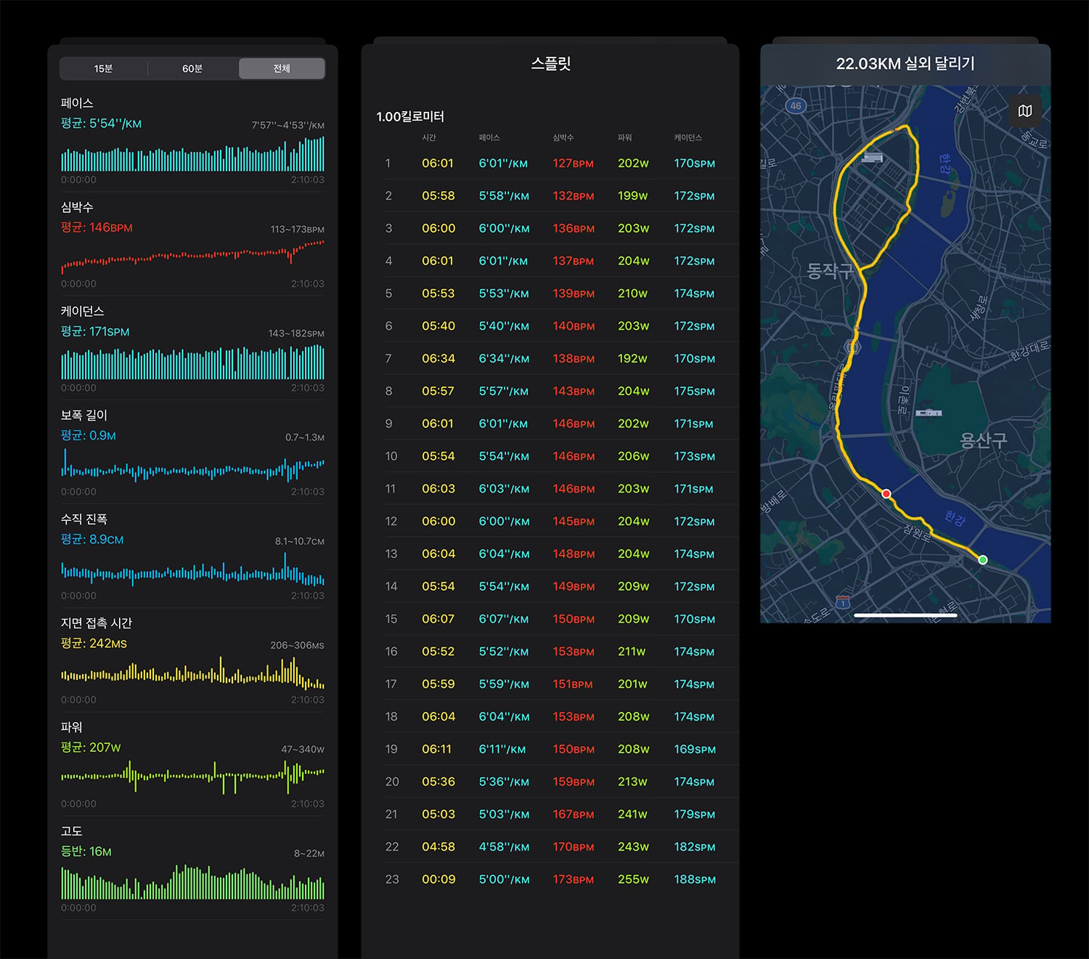Screen dimensions: 1089x959
Task: Select split row 7 with 06:34 time
Action: [561, 358]
